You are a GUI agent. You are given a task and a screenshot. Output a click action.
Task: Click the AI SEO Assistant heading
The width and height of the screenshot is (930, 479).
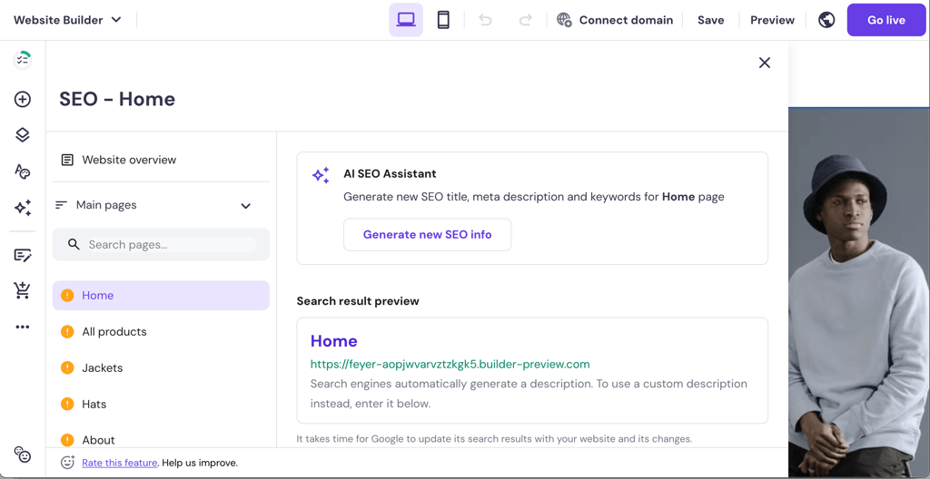(x=390, y=174)
